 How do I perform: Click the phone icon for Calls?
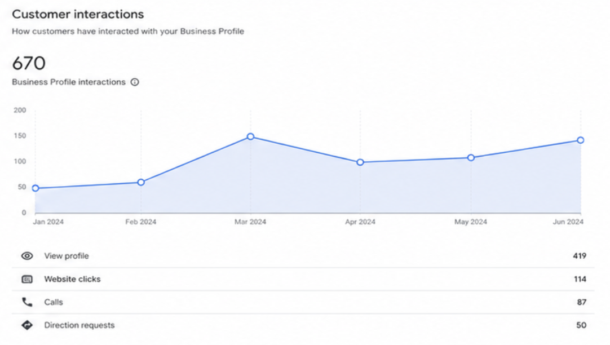(x=27, y=302)
